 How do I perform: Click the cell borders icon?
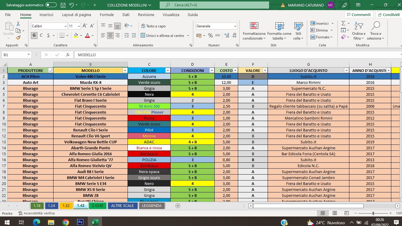(62, 35)
